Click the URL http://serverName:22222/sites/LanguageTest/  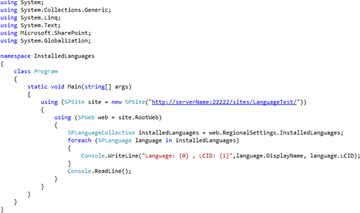224,102
